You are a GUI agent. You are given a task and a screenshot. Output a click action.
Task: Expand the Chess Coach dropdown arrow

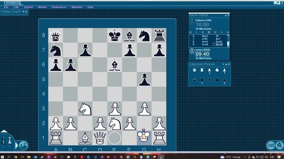(24, 12)
